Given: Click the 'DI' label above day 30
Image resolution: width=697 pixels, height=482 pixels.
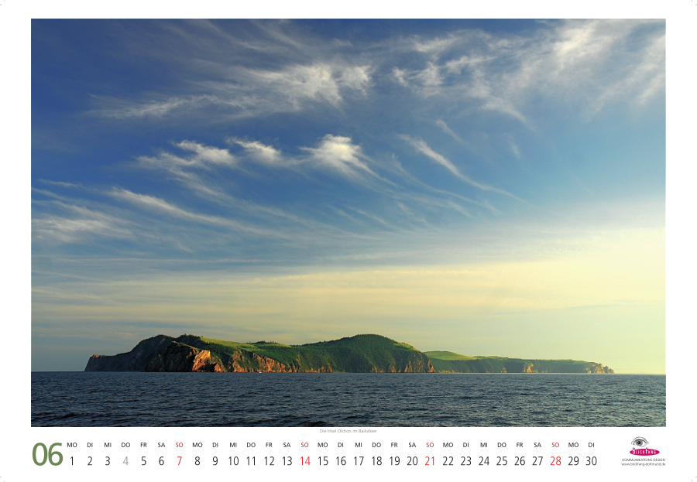Looking at the screenshot, I should tap(591, 445).
